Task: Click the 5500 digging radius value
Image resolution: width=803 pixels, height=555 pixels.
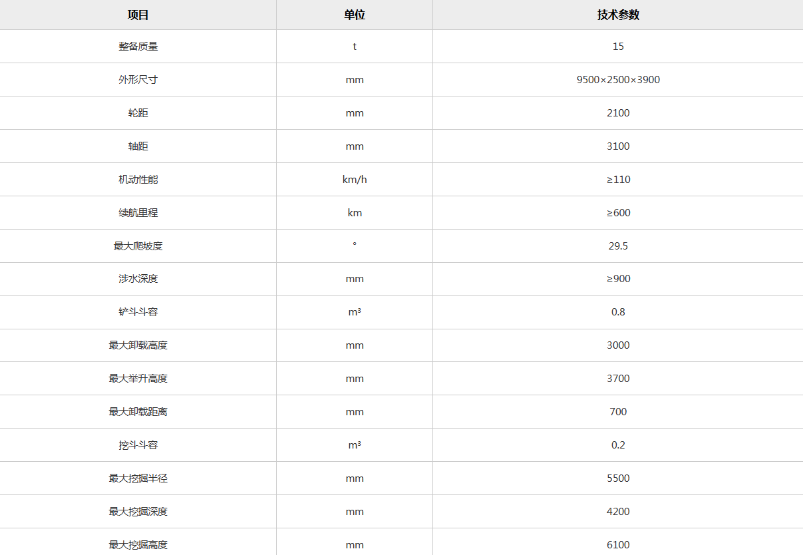Action: tap(618, 478)
